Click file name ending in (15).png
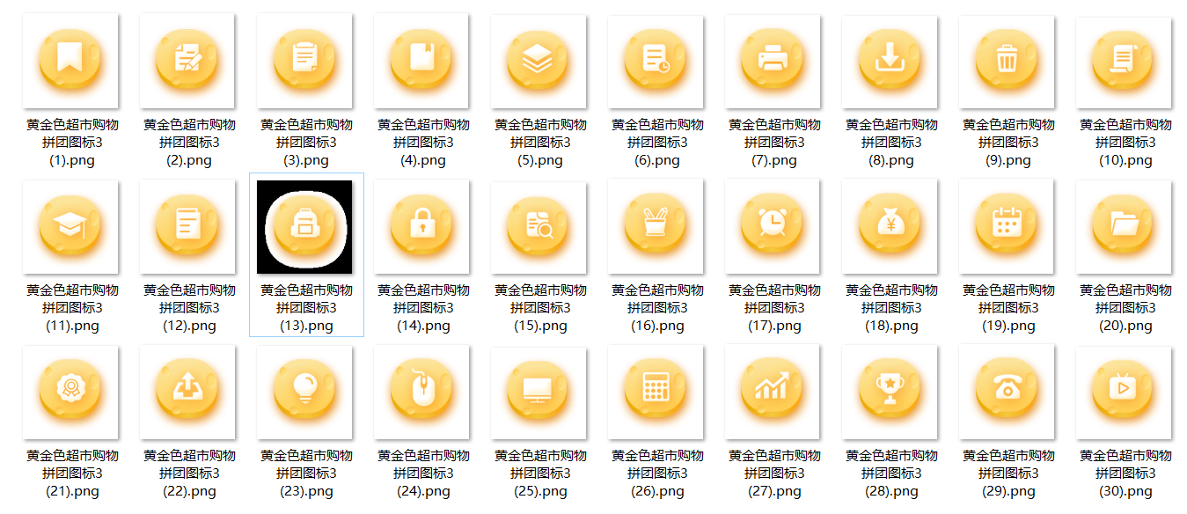 [x=539, y=308]
